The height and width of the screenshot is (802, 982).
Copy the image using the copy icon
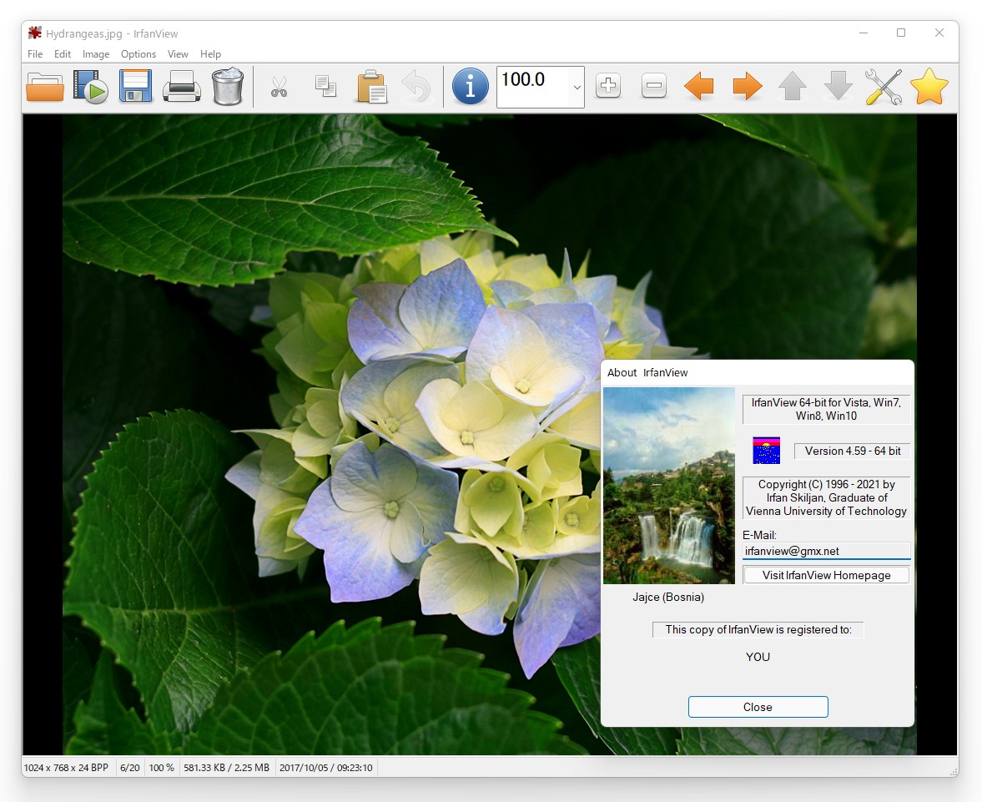(325, 86)
